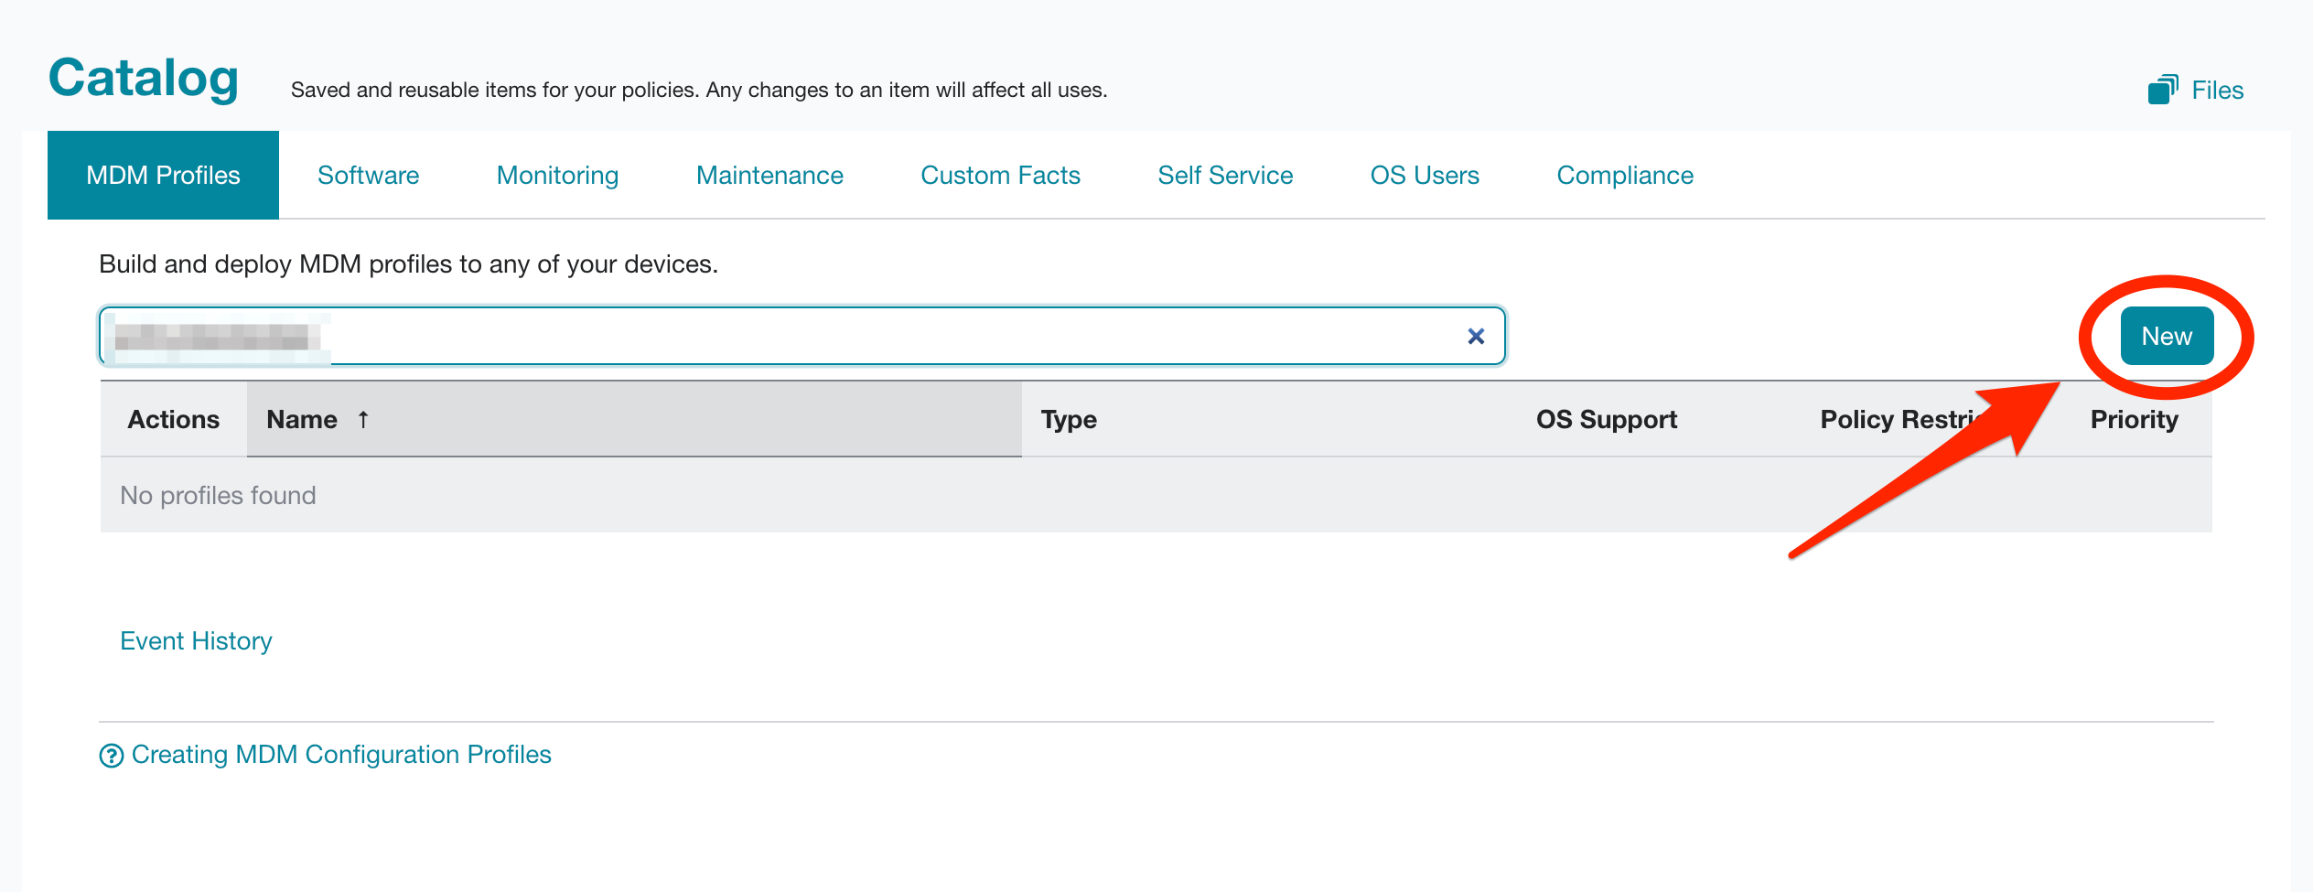Click the Priority column header
This screenshot has width=2313, height=892.
(2134, 419)
